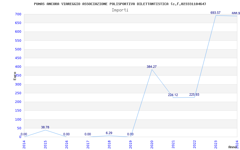Image resolution: width=240 pixels, height=150 pixels.
Task: Click the Importi subtitle
Action: (x=120, y=10)
